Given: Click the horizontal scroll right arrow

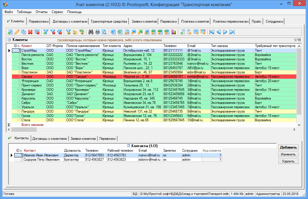Looking at the screenshot, I should coord(294,129).
